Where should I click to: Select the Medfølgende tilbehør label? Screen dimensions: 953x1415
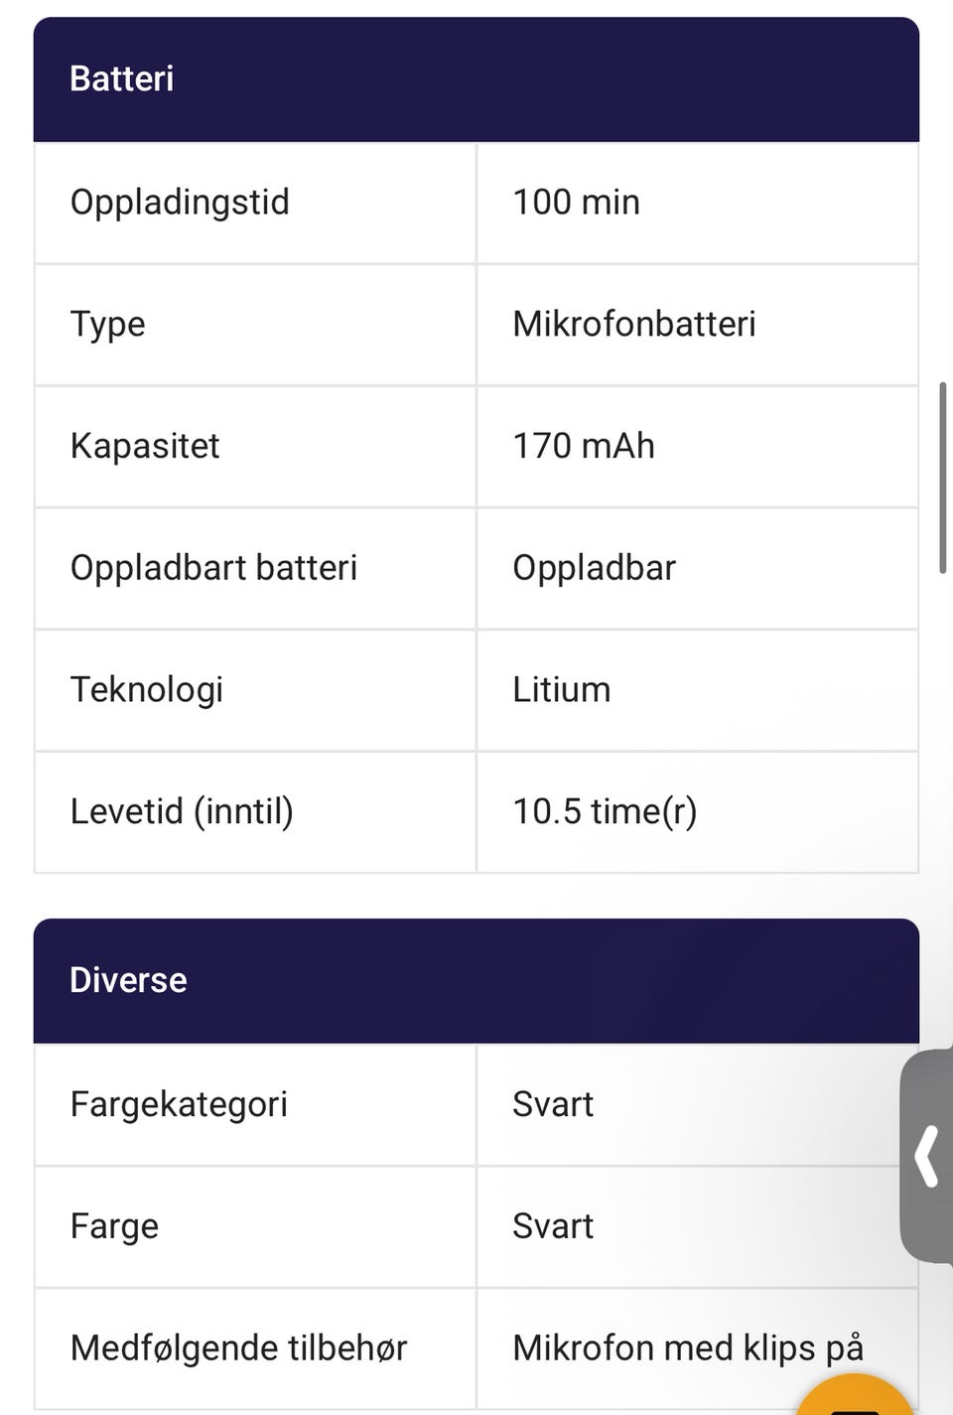pos(238,1348)
